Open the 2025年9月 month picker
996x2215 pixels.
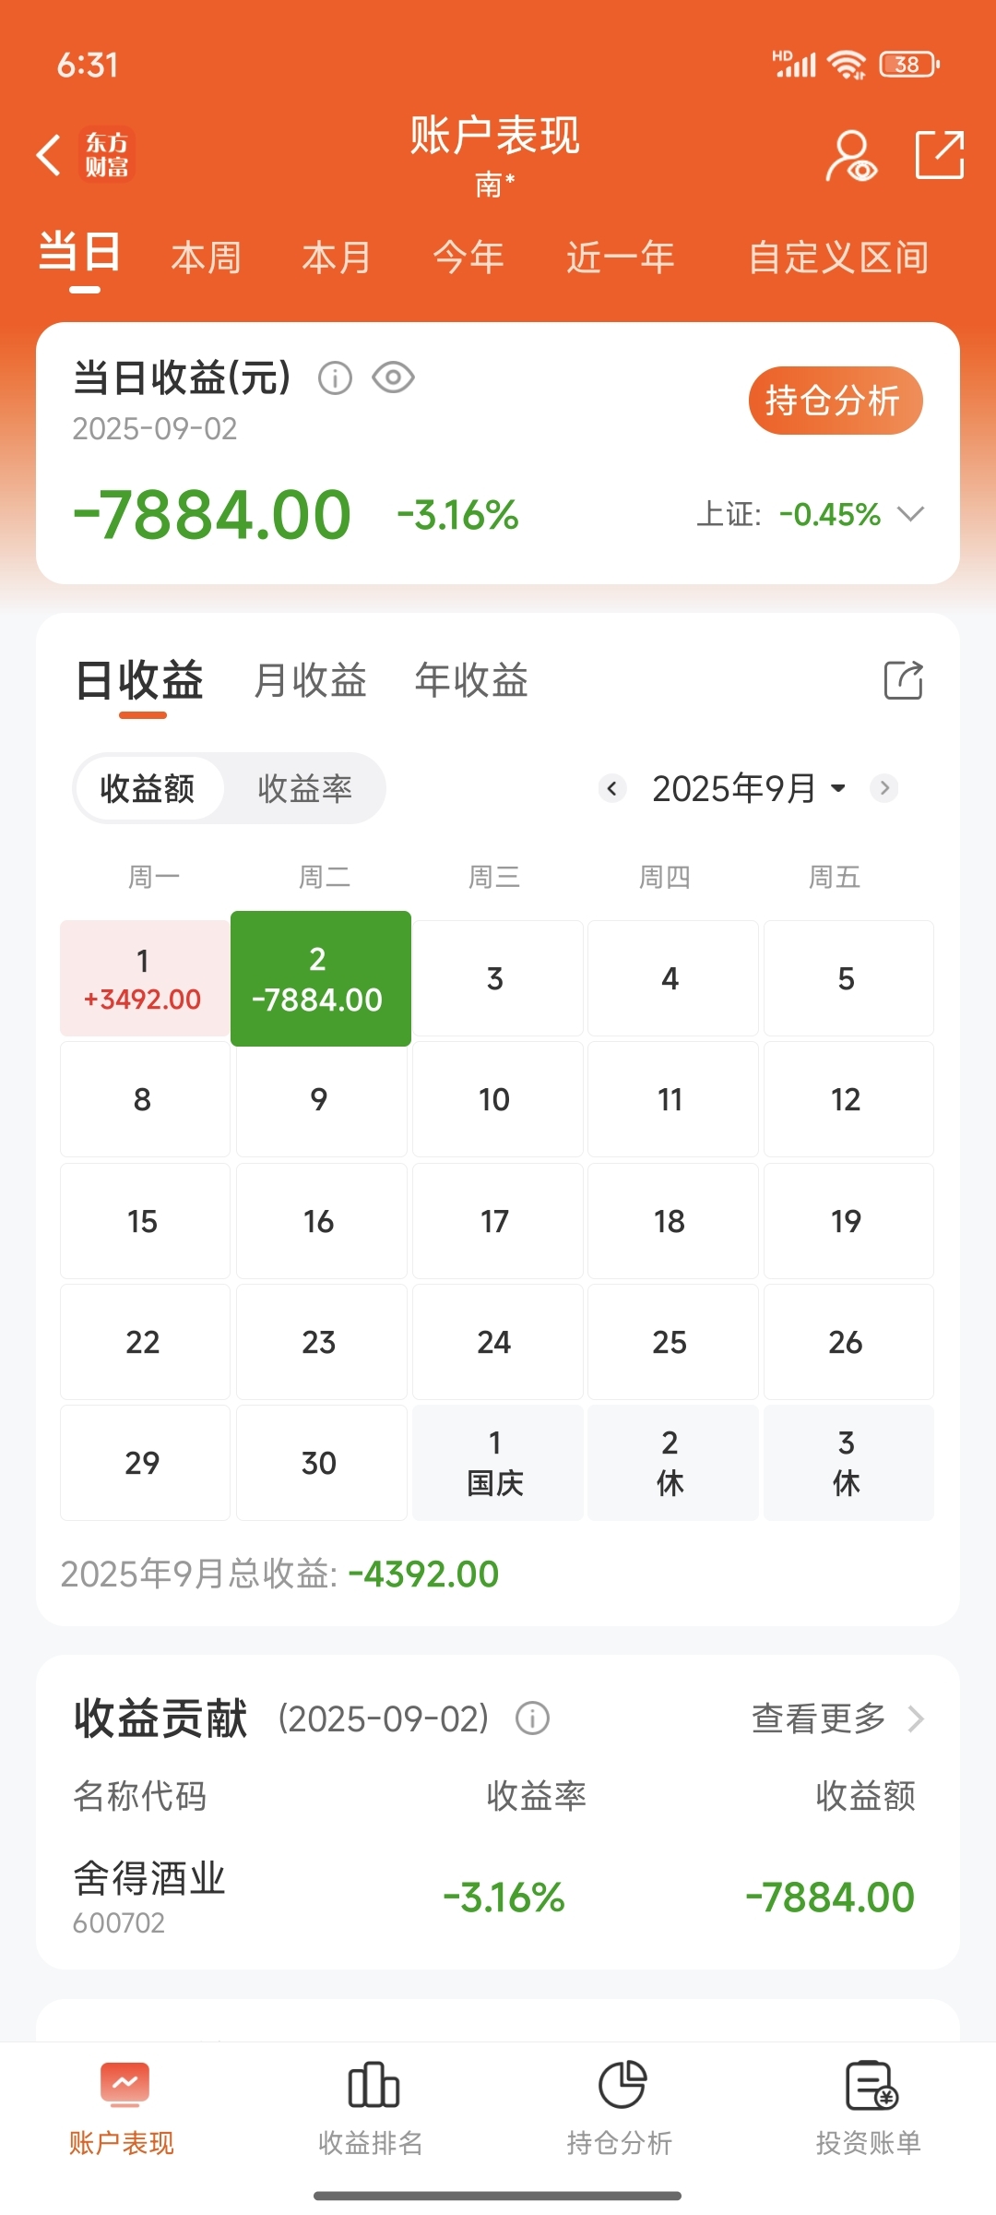(x=749, y=788)
